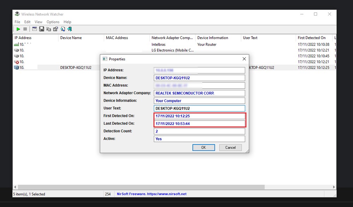Click the Find magnifier icon
The height and width of the screenshot is (207, 353).
point(63,29)
